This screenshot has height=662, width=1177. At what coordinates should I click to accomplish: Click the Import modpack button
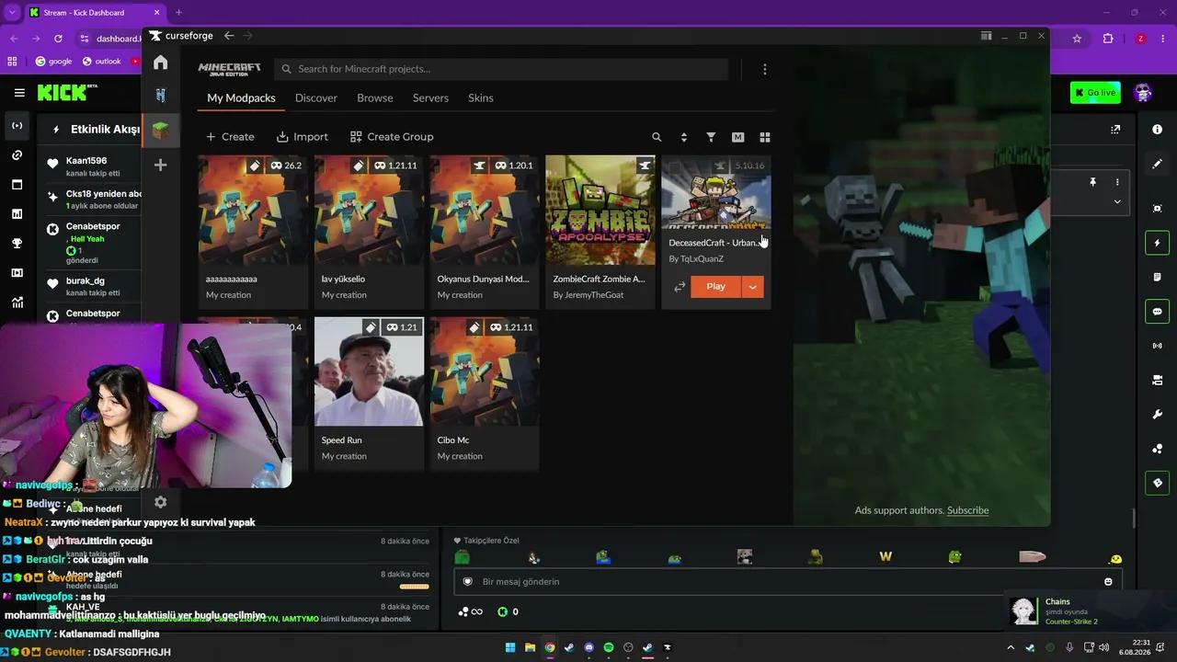[303, 137]
